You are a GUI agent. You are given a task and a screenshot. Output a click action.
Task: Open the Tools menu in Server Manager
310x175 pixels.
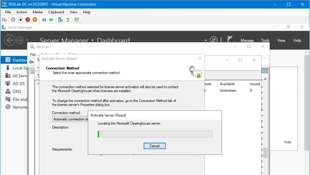265,40
